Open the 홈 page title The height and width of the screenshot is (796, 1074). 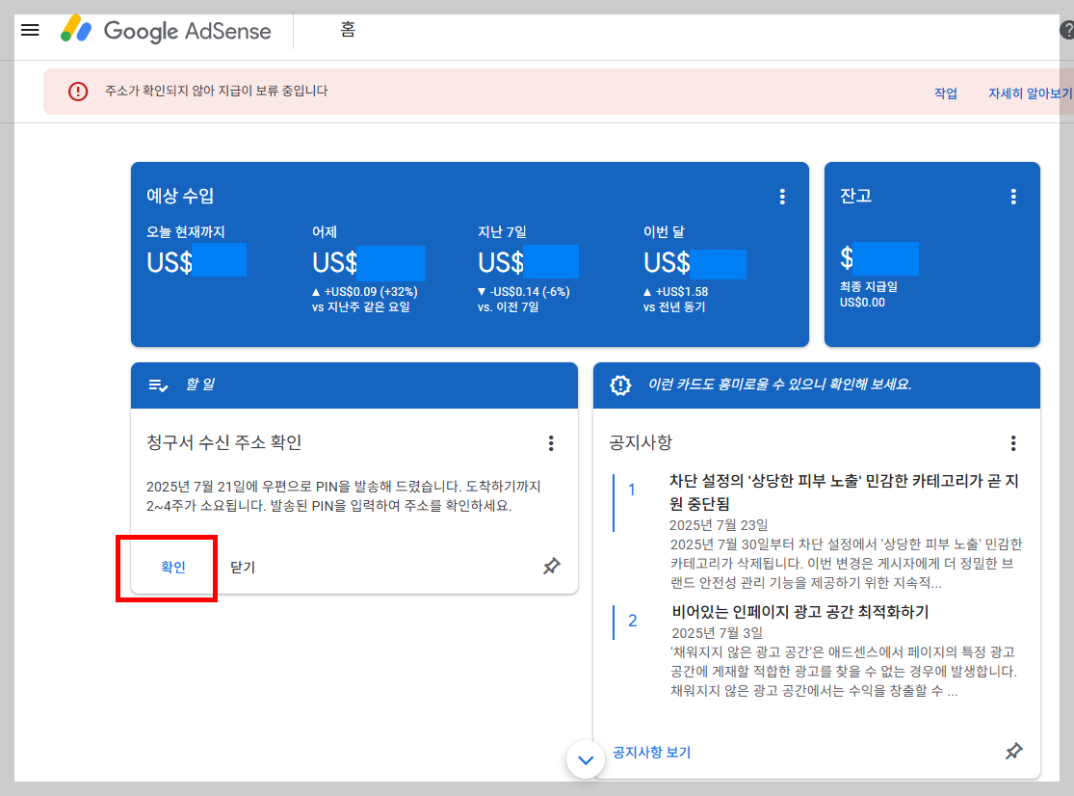(x=348, y=30)
